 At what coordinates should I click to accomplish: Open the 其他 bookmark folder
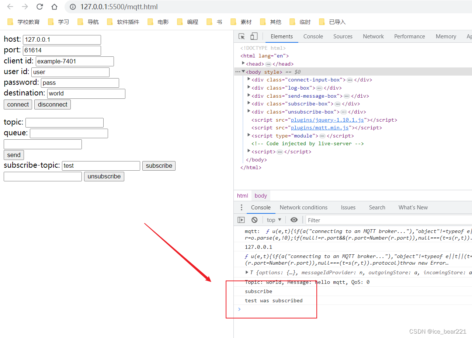(271, 22)
